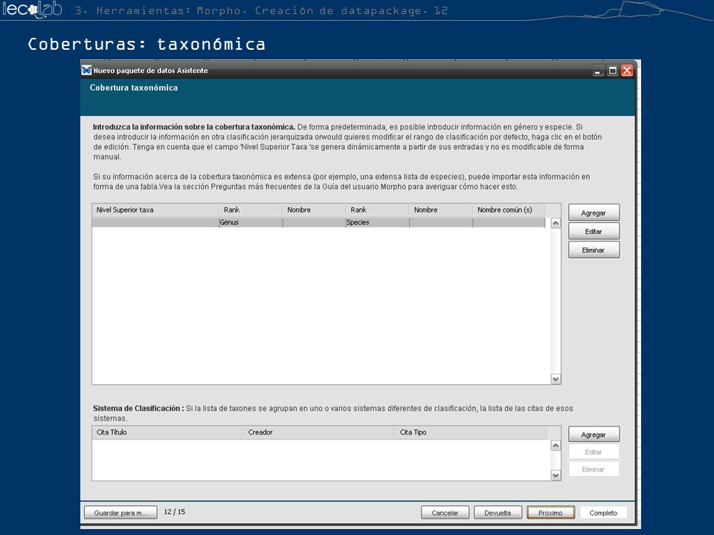
Task: Click the Cita Tipo column header
Action: click(x=471, y=432)
